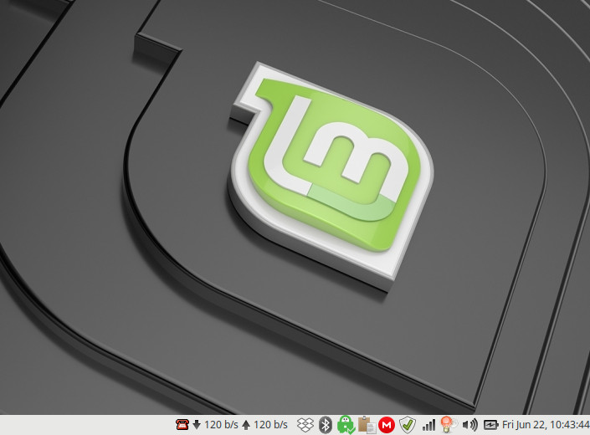
Task: Click the download speed 120 b/s indicator
Action: pos(215,425)
